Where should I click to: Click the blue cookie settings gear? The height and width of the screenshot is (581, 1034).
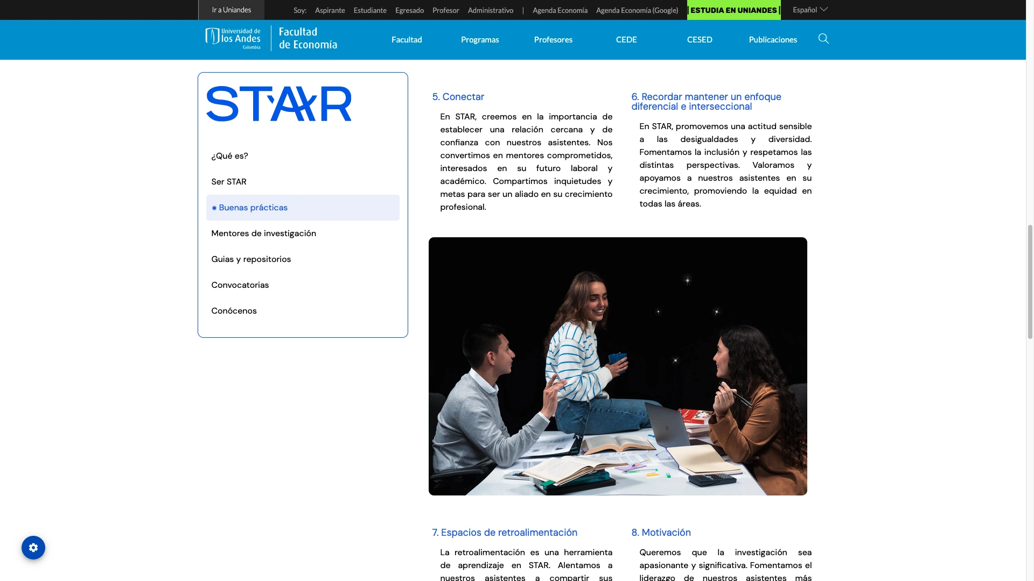[x=33, y=548]
